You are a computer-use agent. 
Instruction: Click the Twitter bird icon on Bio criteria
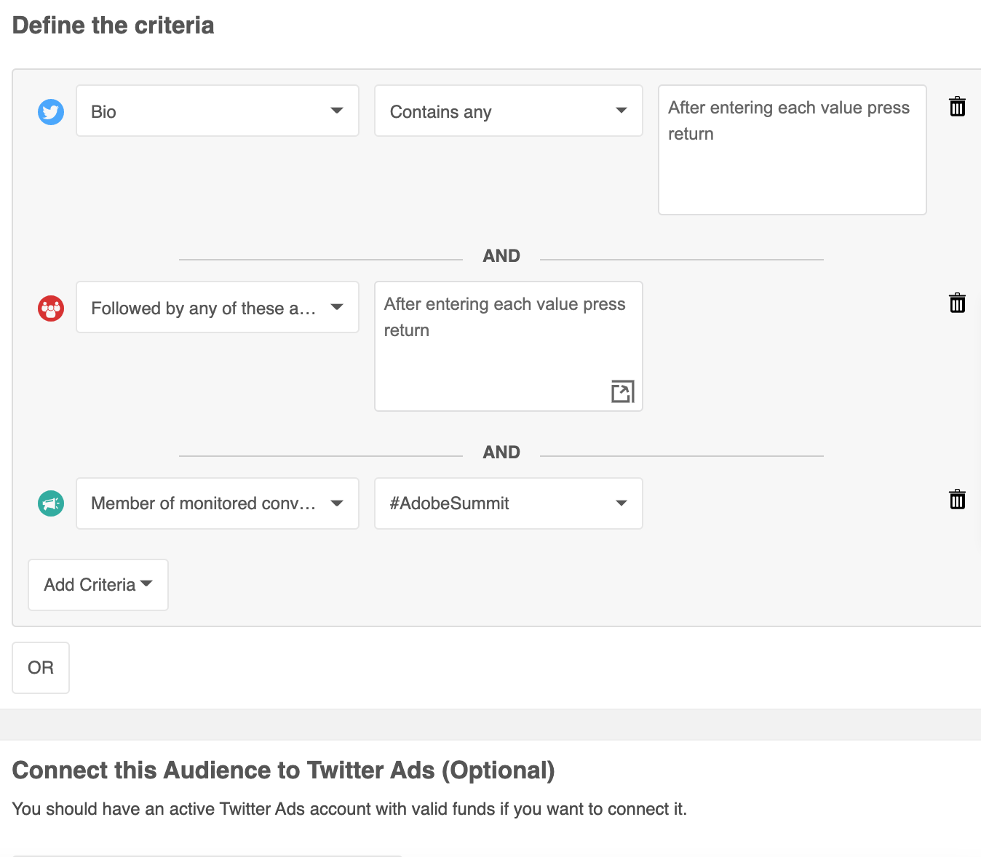50,112
